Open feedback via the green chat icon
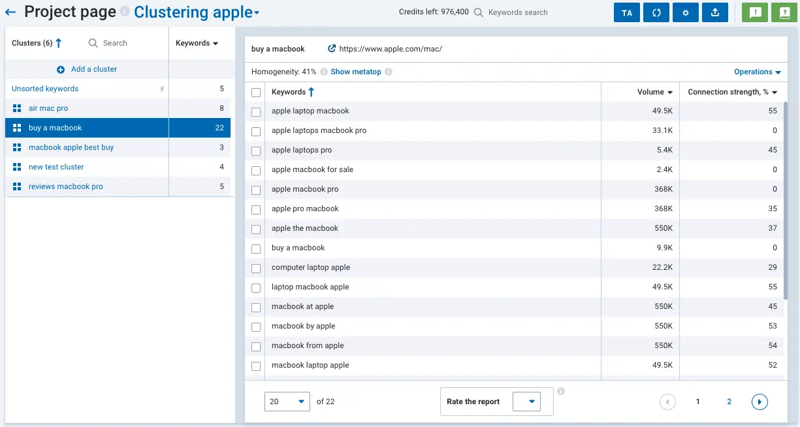The width and height of the screenshot is (800, 427). pyautogui.click(x=754, y=12)
